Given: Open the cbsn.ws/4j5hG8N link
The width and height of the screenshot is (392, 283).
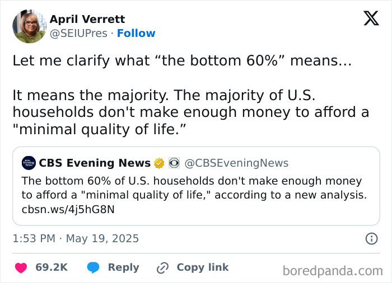Looking at the screenshot, I should click(x=59, y=209).
